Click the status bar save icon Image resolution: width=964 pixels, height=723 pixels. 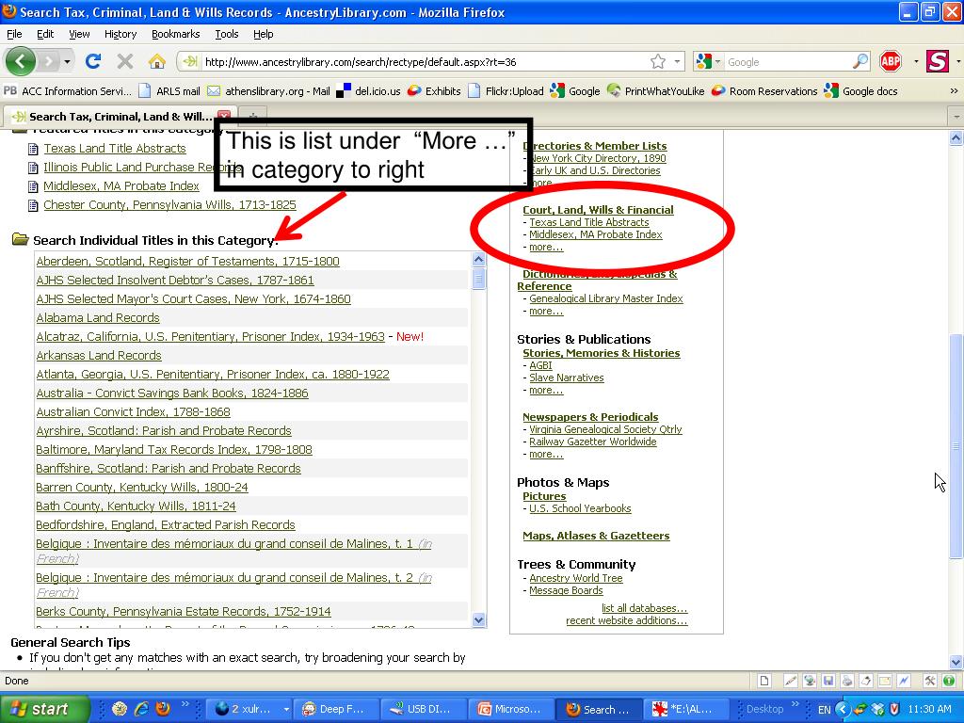[x=828, y=681]
